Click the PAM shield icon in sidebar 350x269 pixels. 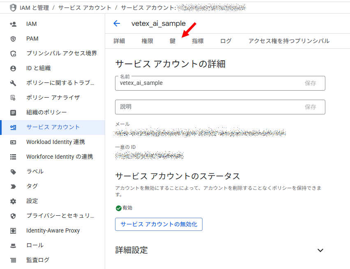[13, 39]
